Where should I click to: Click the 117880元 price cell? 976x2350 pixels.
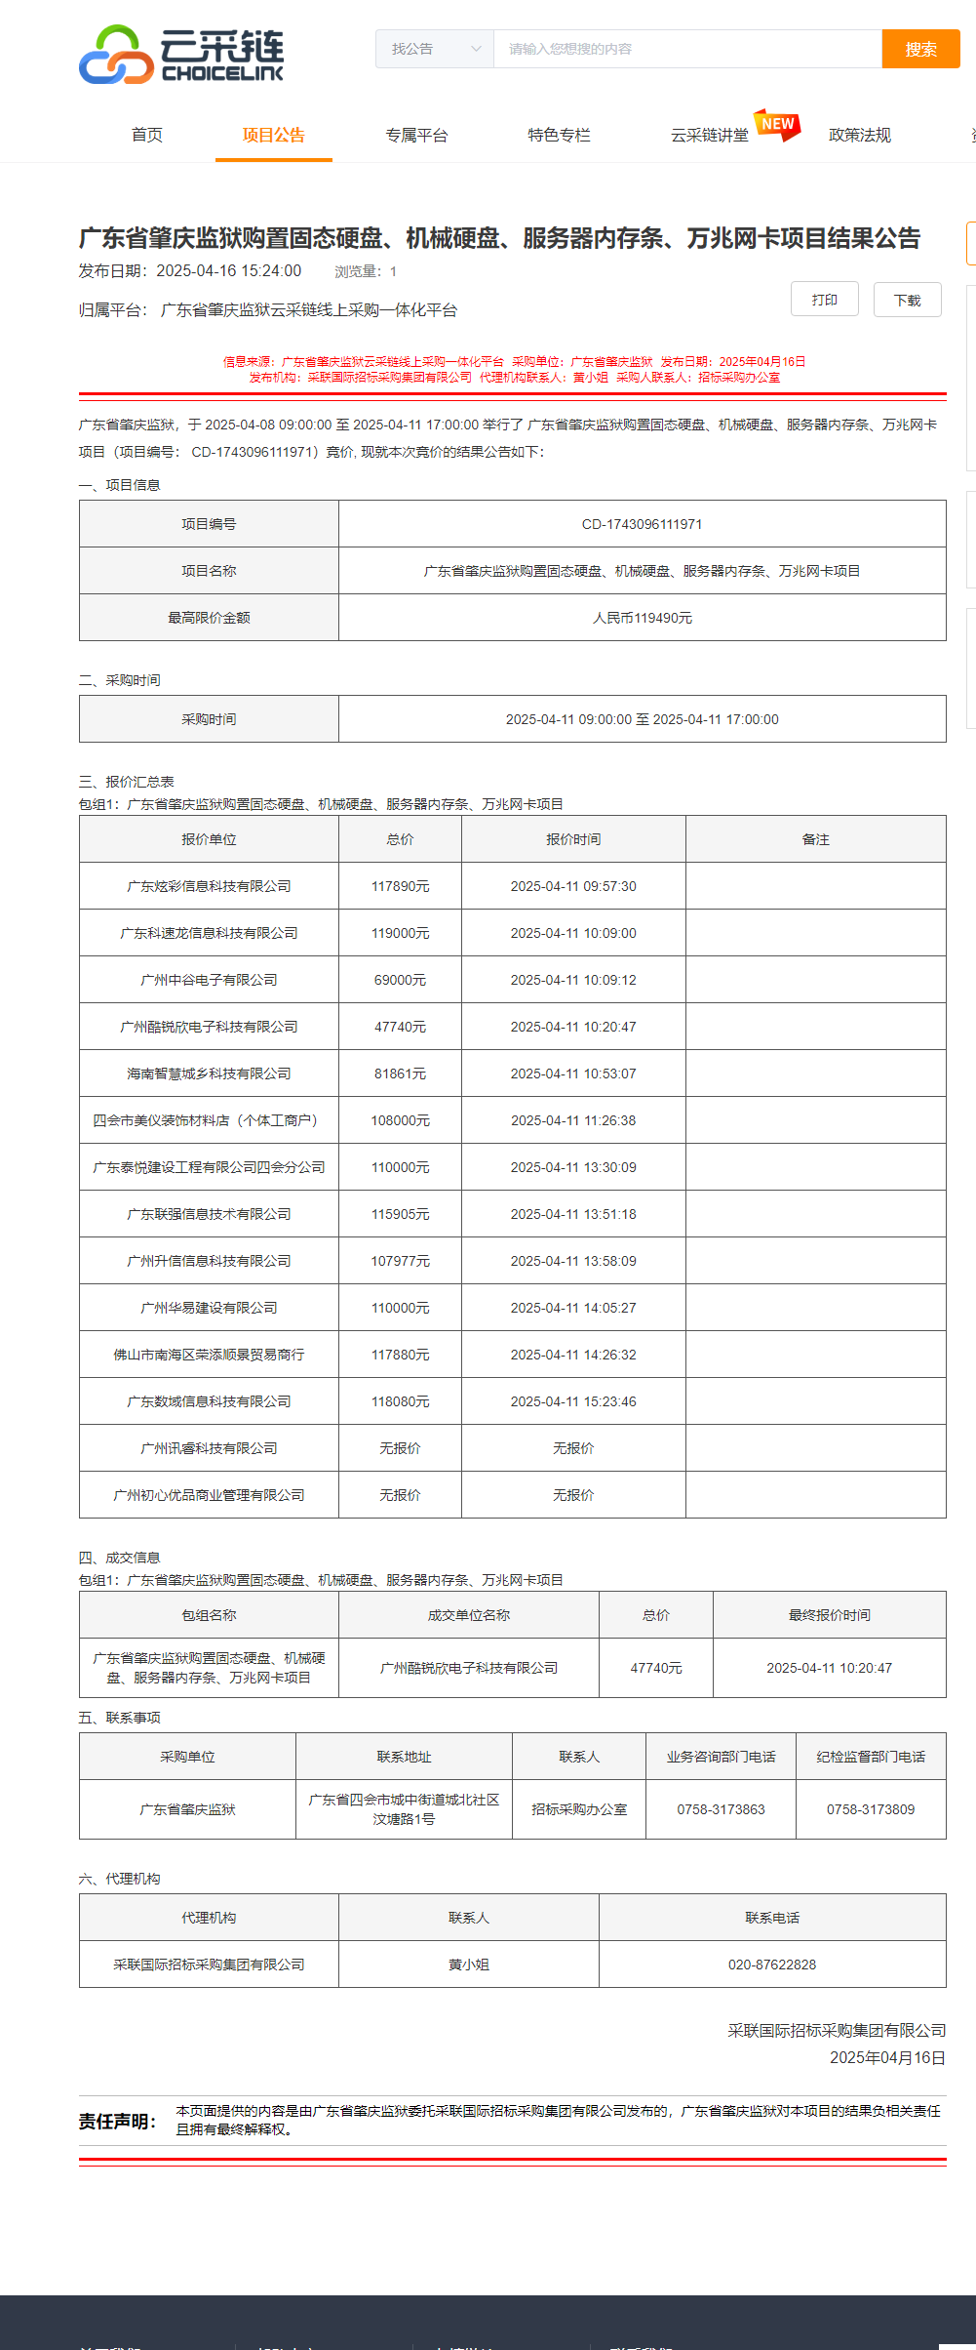(x=400, y=1355)
